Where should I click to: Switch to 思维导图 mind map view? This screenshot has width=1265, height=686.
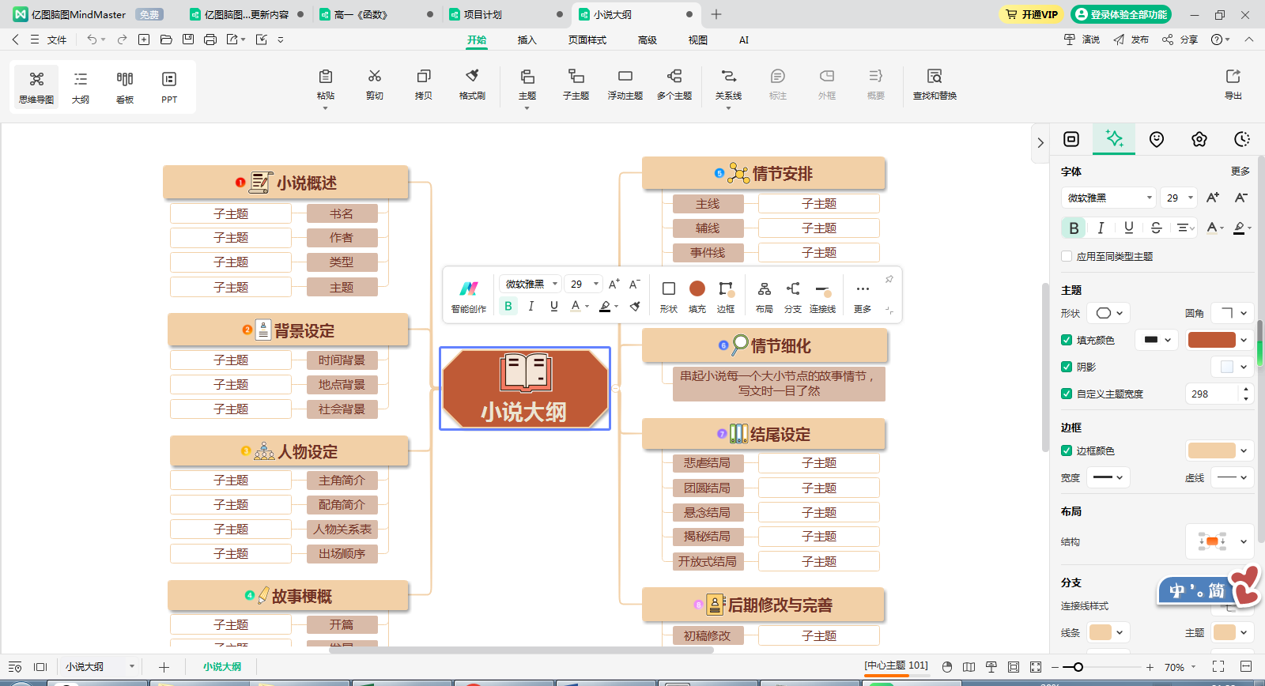[x=36, y=87]
